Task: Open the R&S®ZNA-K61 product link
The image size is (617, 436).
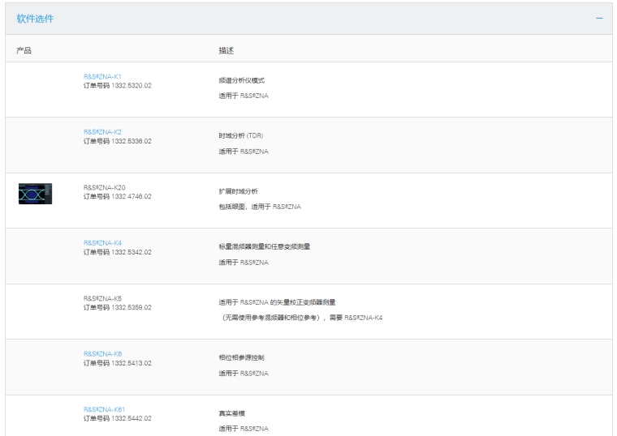Action: tap(104, 408)
